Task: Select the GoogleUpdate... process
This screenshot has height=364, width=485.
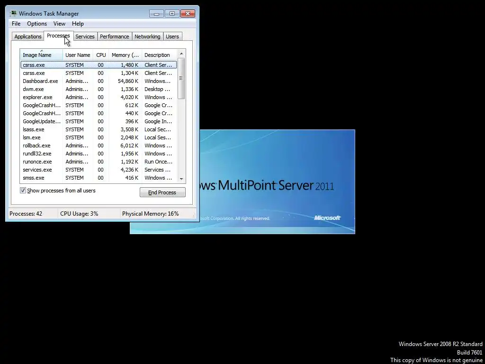Action: click(x=99, y=121)
